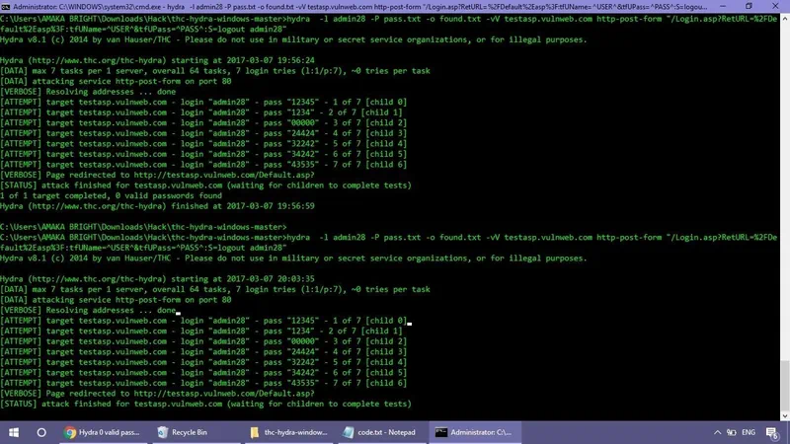Close the cmd window
Image resolution: width=790 pixels, height=444 pixels.
[775, 7]
